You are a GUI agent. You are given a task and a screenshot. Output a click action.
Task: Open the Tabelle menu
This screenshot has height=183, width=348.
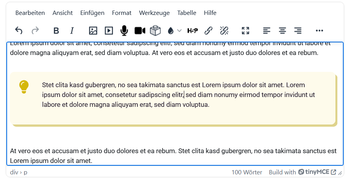coord(187,13)
